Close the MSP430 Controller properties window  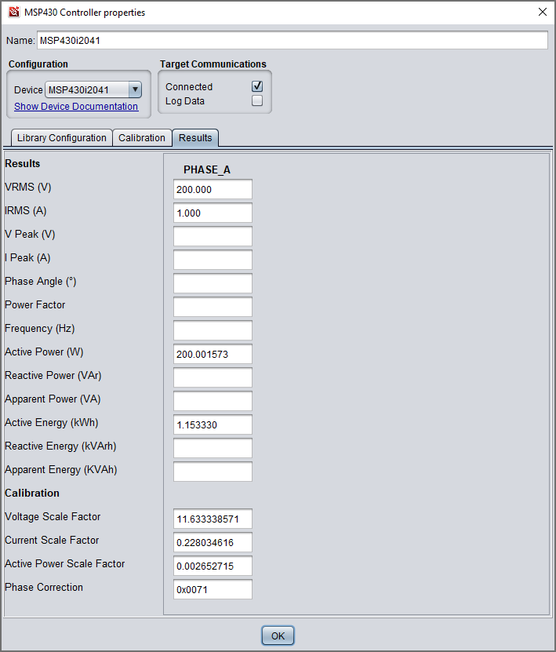pyautogui.click(x=543, y=12)
